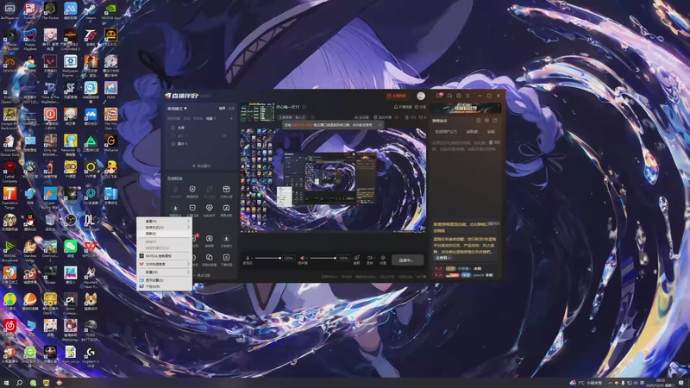690x388 pixels.
Task: Expand the 新建(W) submenu in context menu
Action: (164, 272)
